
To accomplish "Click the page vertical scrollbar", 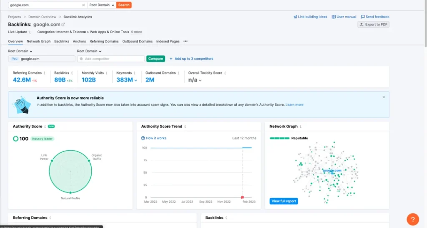I will pos(425,23).
